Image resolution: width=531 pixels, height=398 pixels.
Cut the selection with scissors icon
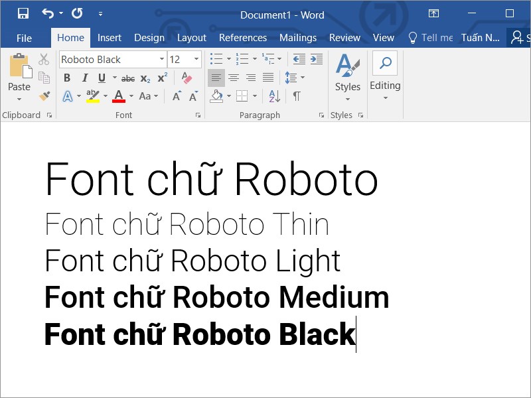pos(44,59)
